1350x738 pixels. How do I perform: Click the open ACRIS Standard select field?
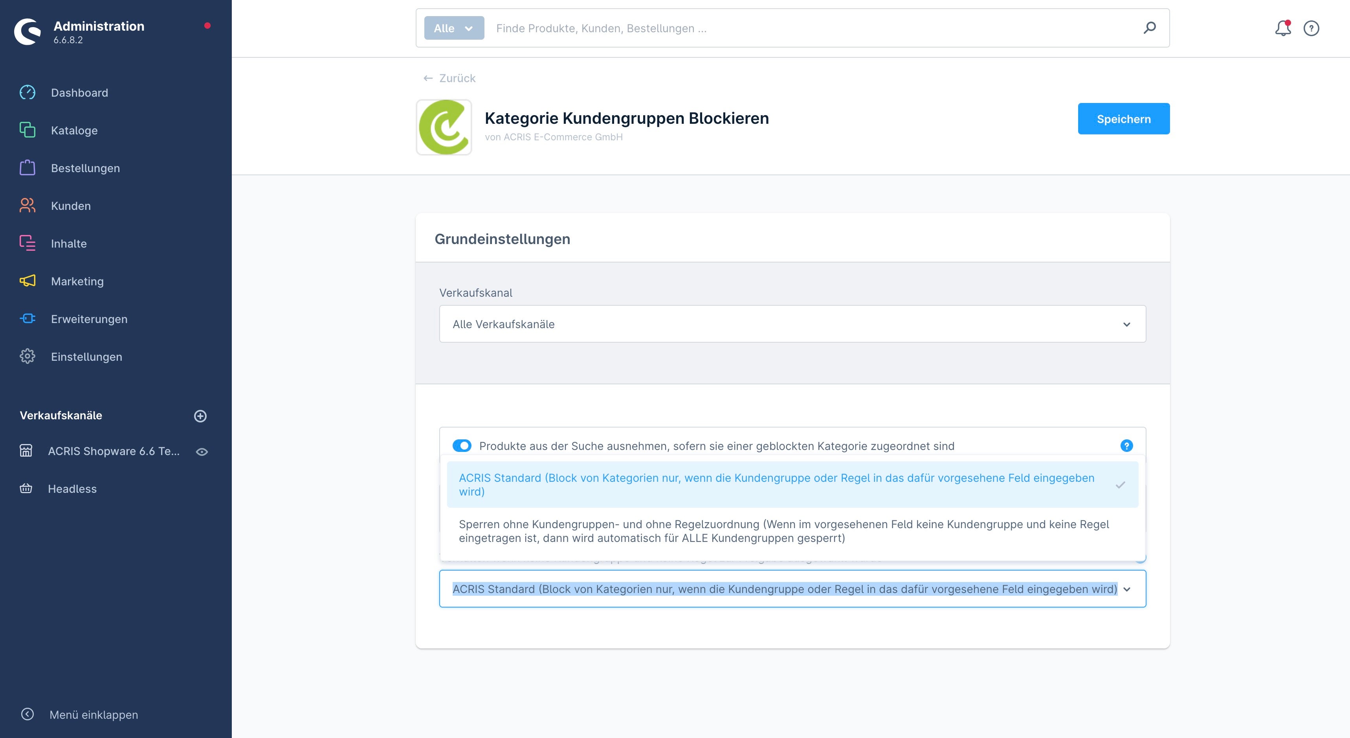792,589
